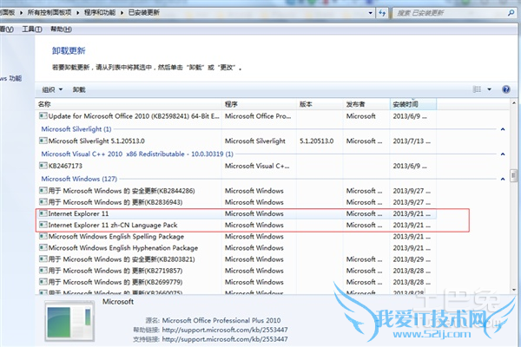The image size is (521, 347).
Task: Open the 帮助链接 support.microsoft.com link
Action: 225,330
